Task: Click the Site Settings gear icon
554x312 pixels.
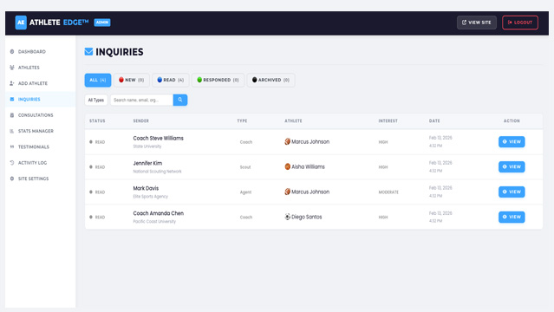Action: click(x=12, y=179)
